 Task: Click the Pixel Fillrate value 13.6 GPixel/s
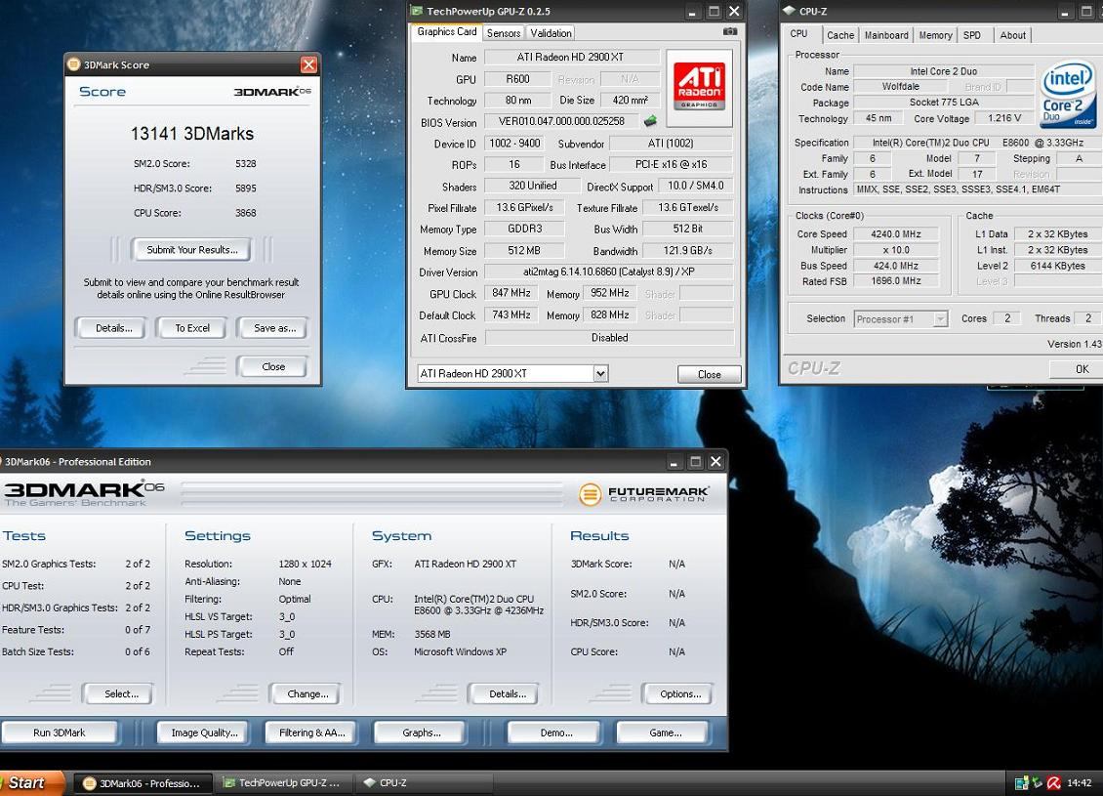coord(524,208)
